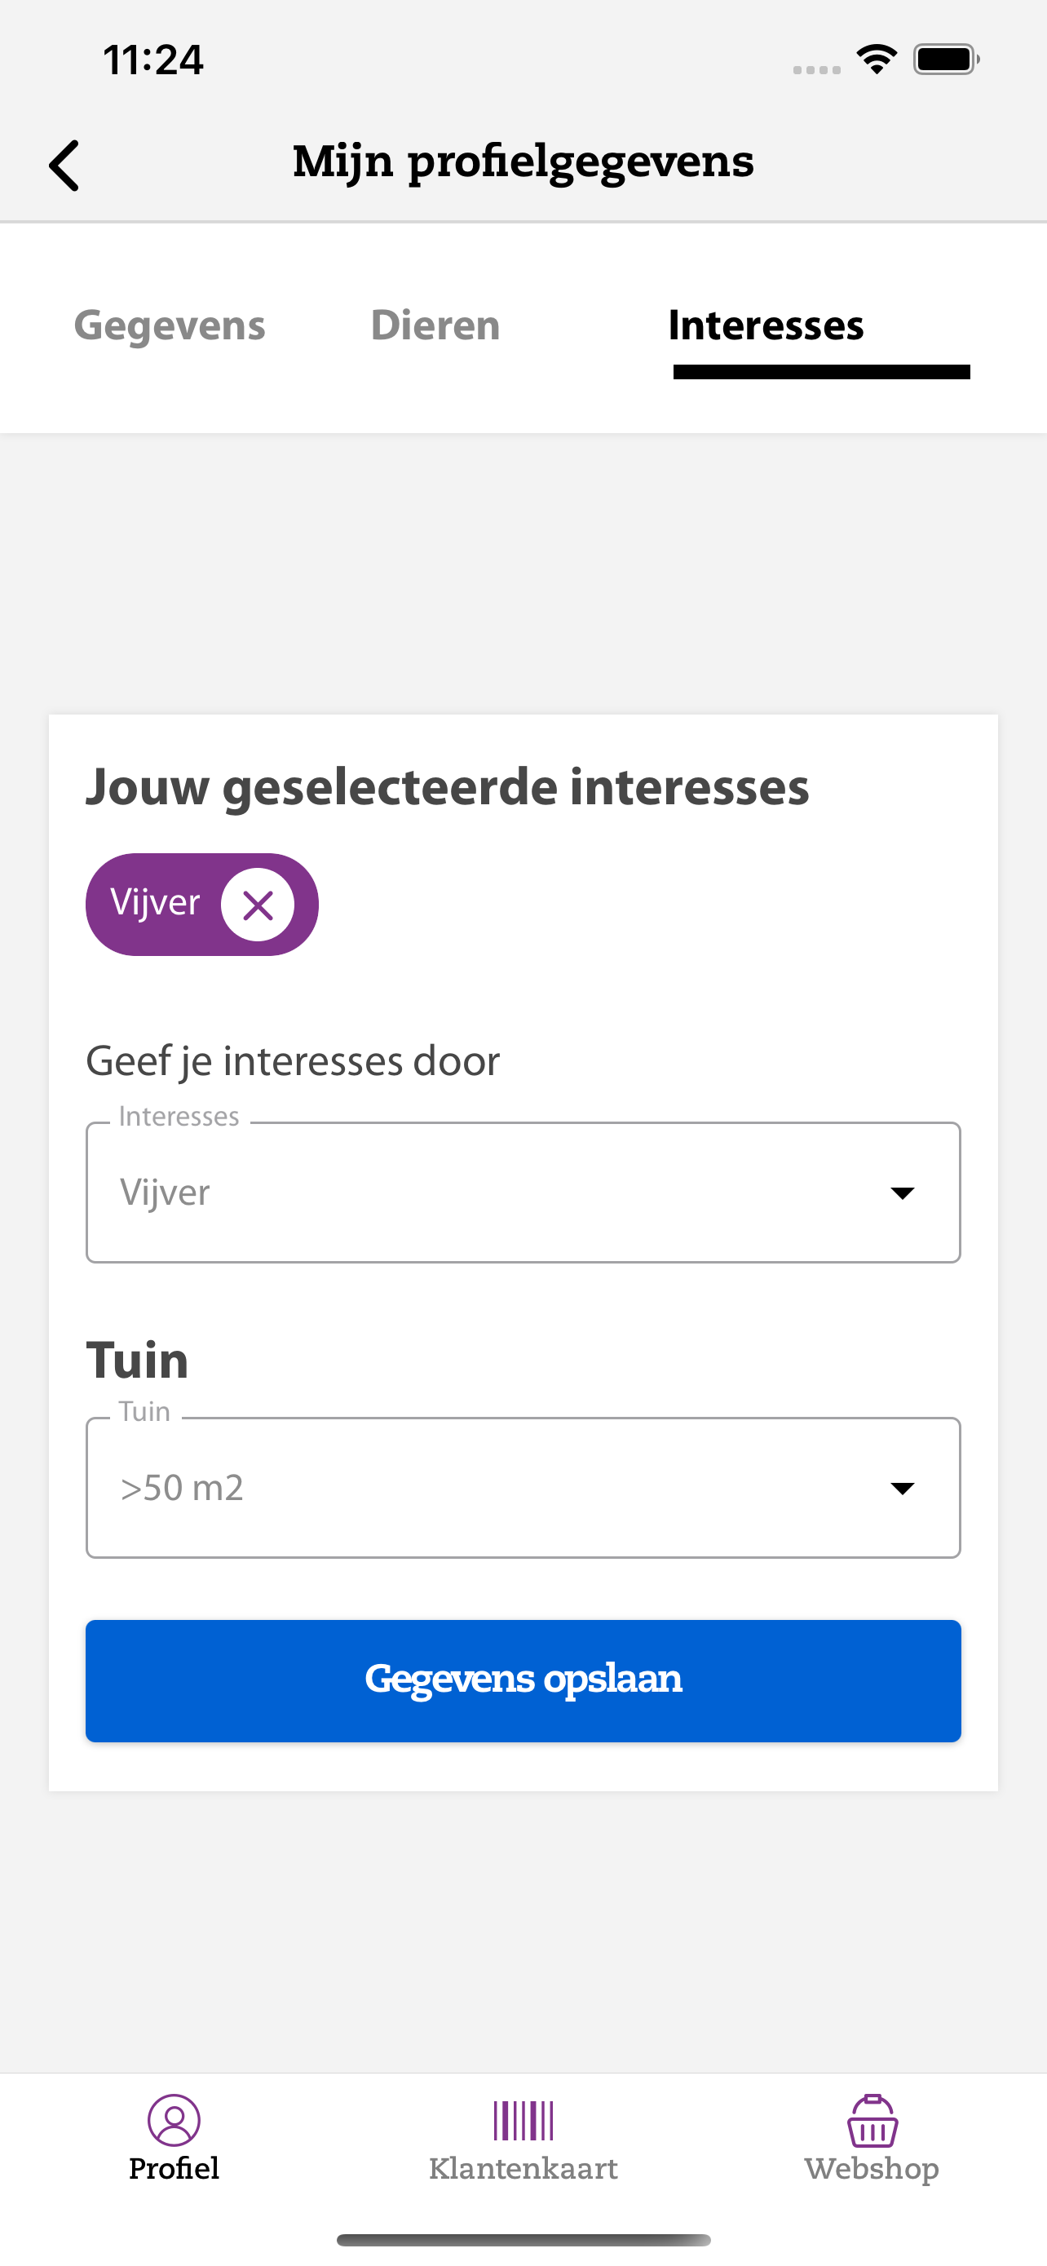This screenshot has width=1047, height=2266.
Task: Tap the Klantenkaart label in bottom bar
Action: point(523,2169)
